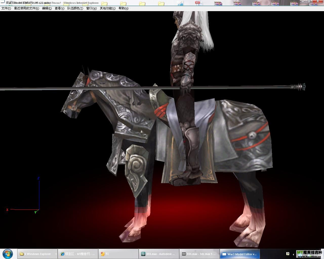This screenshot has height=259, width=324.
Task: Open the 编辑(E) menu
Action: pyautogui.click(x=47, y=8)
